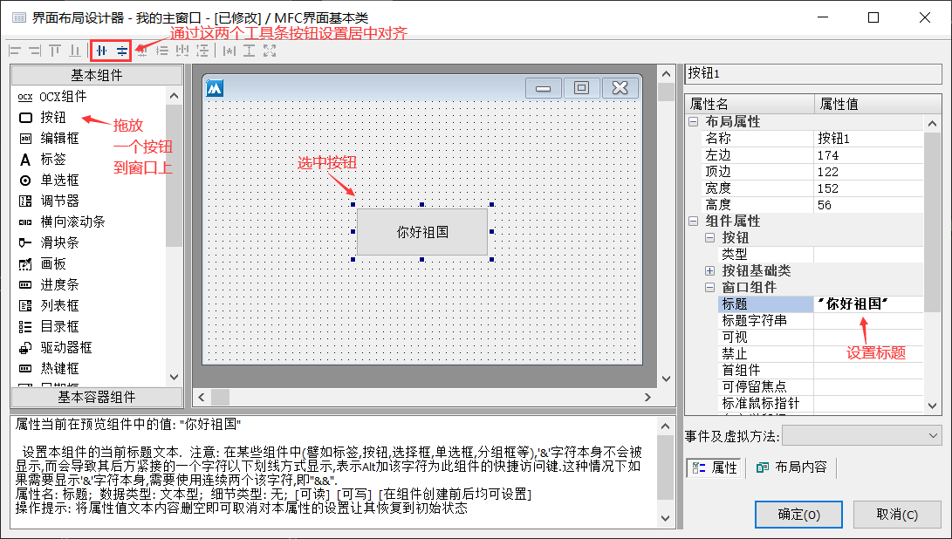Select the 画板 component icon
Viewport: 952px width, 539px height.
(25, 264)
